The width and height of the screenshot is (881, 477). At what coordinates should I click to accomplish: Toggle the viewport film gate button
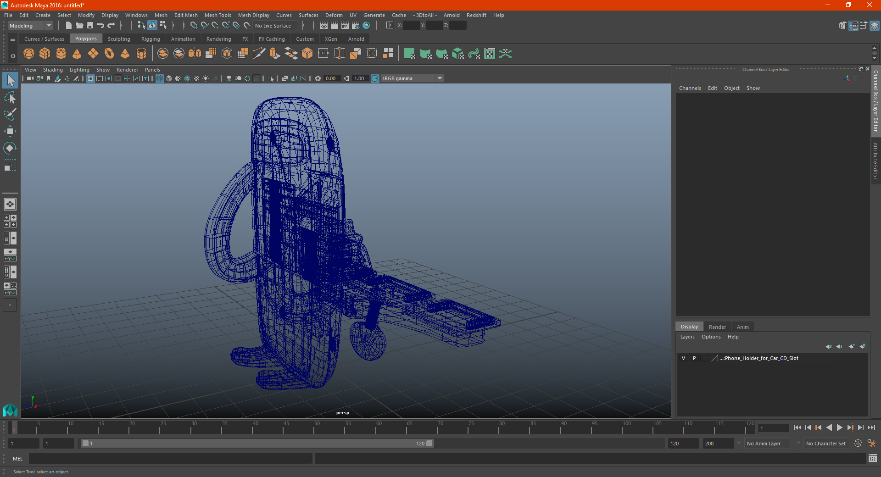(100, 78)
